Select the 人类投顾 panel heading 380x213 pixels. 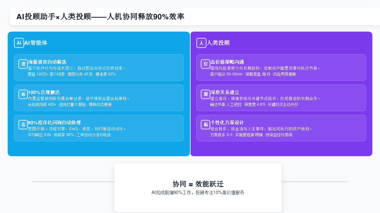click(x=218, y=43)
